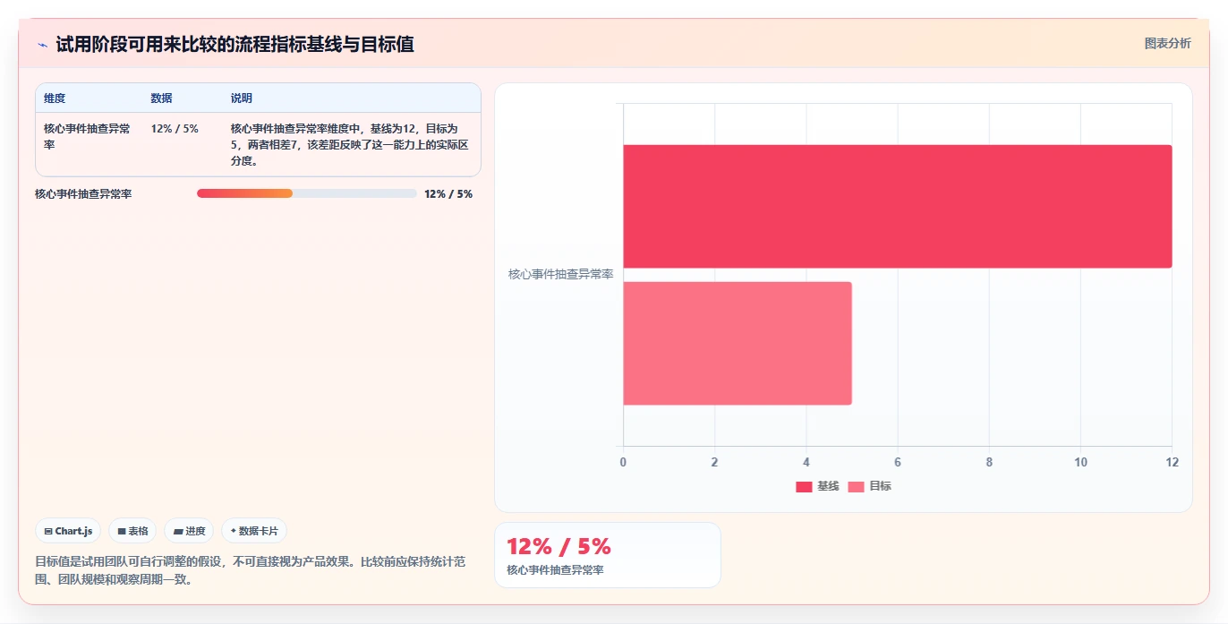
Task: Select the Chart.js tag chip
Action: click(68, 531)
